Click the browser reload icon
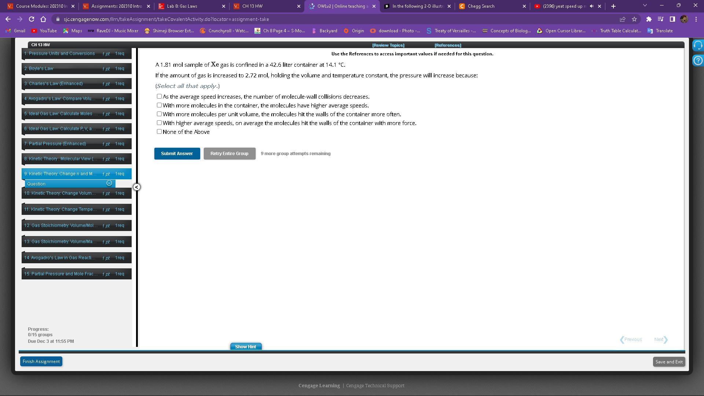The image size is (704, 396). (x=32, y=19)
